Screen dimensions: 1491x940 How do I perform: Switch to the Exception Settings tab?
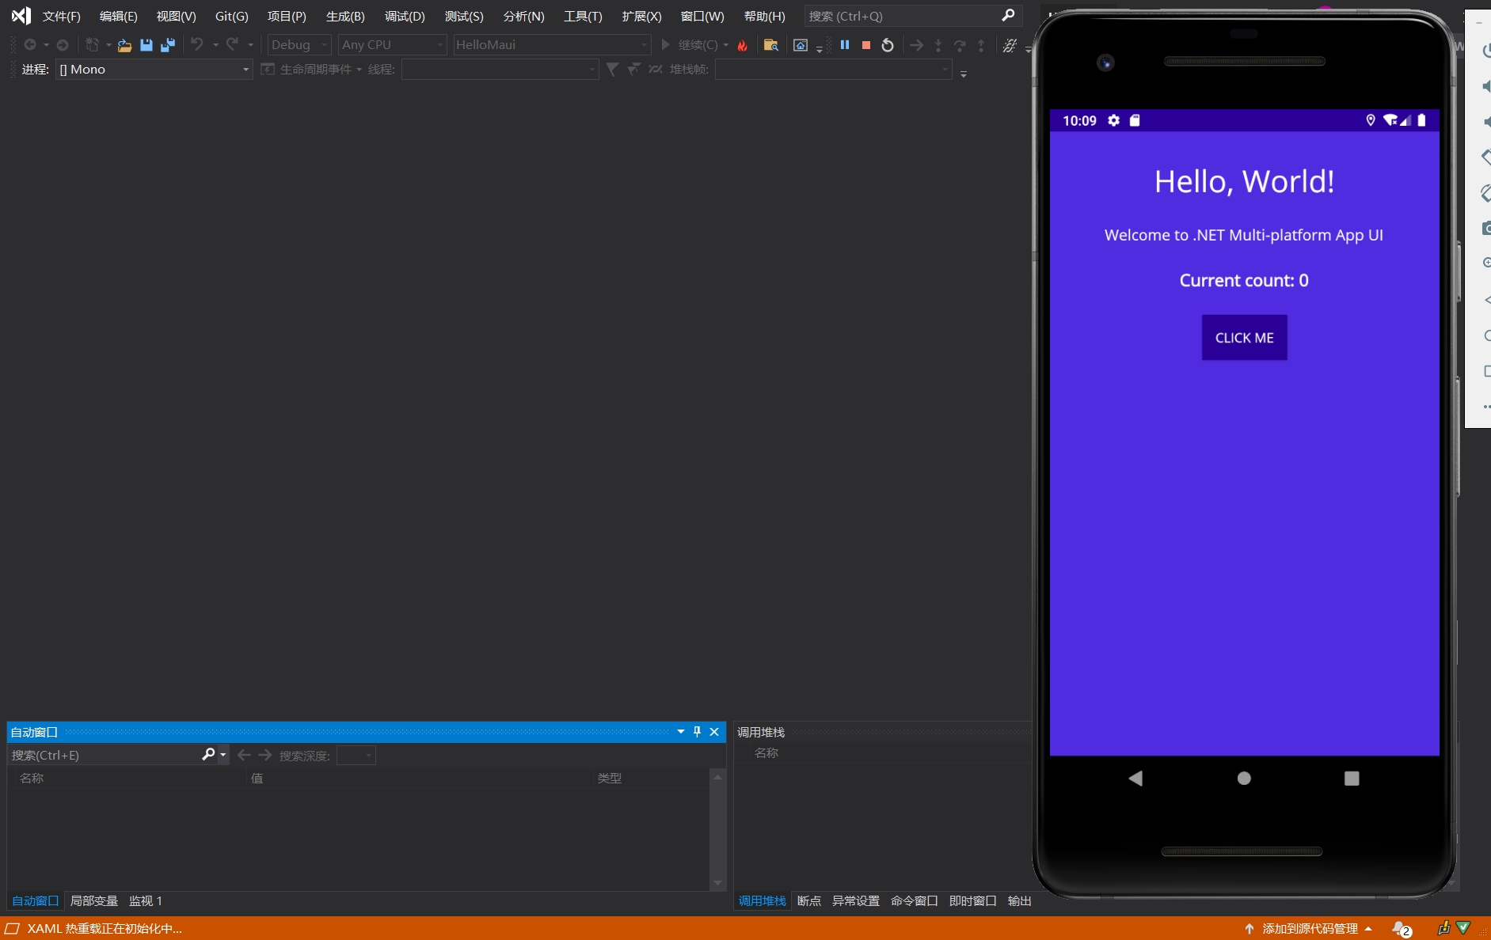[855, 900]
